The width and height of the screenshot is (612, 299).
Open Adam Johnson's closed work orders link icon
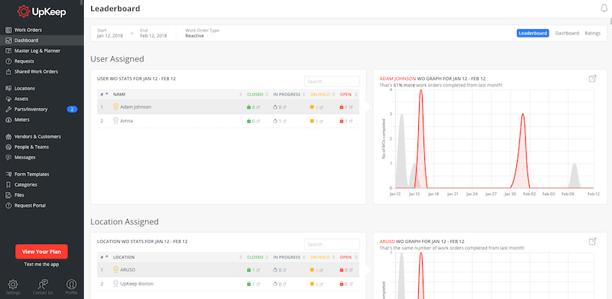pyautogui.click(x=259, y=108)
